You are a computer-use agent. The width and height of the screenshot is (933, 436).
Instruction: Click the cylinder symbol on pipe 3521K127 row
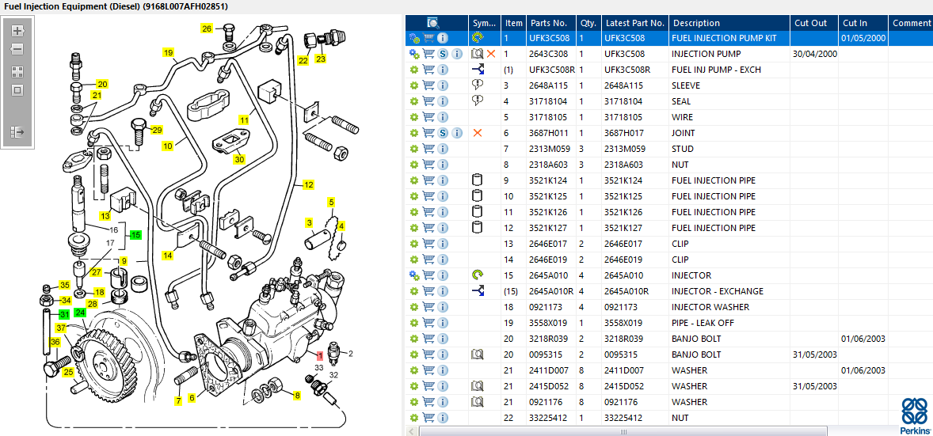coord(477,228)
